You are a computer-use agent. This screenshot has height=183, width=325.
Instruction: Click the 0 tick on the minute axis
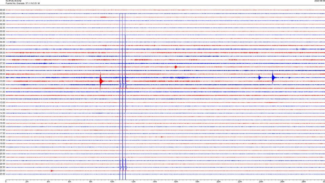pyautogui.click(x=6, y=182)
